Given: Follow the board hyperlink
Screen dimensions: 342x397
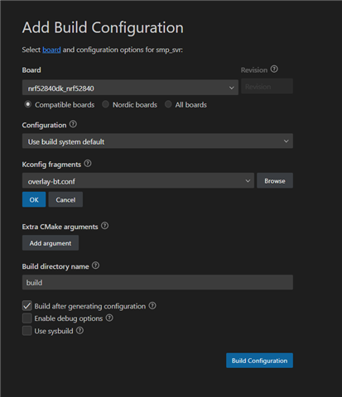Looking at the screenshot, I should click(51, 50).
